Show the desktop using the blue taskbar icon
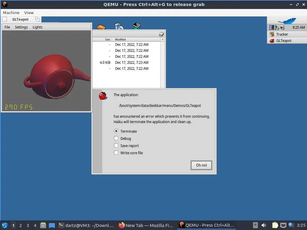 click(x=52, y=225)
